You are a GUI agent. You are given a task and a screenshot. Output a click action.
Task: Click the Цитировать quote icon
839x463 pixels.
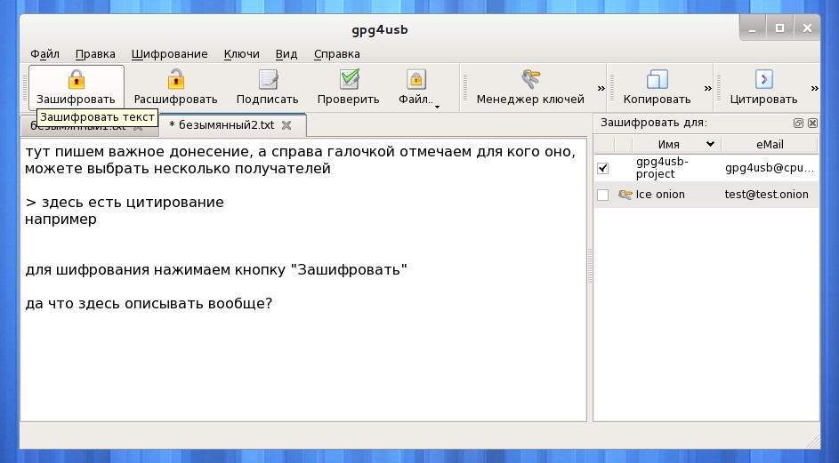point(763,80)
